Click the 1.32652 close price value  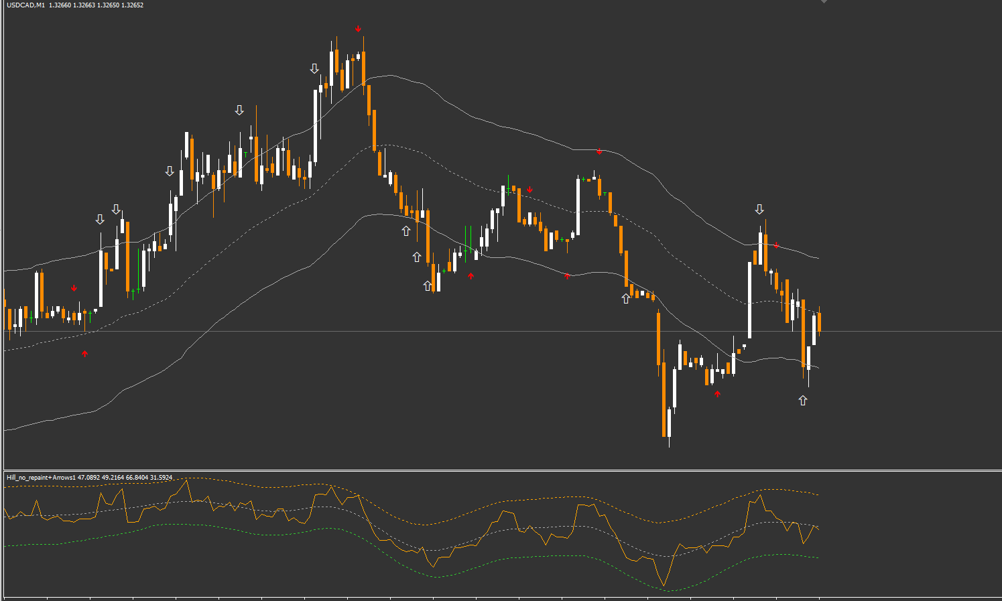[132, 5]
